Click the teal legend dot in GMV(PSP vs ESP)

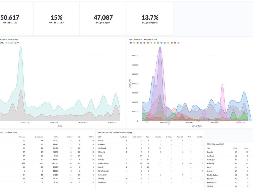point(151,42)
